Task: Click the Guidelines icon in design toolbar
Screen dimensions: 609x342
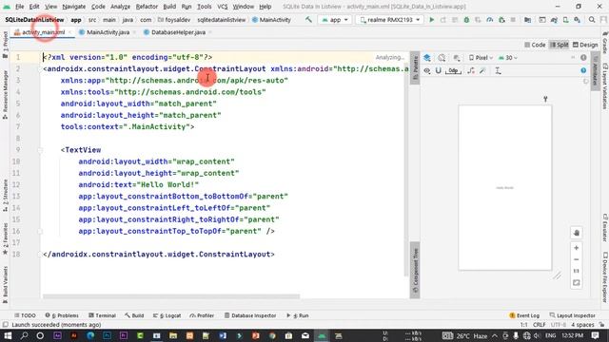Action: [498, 70]
